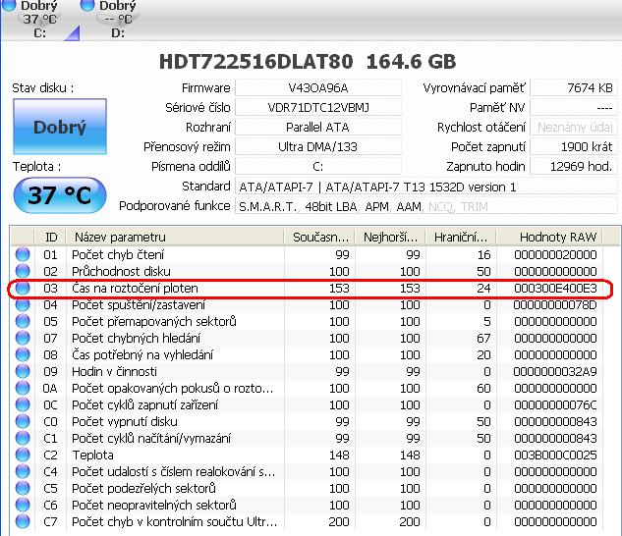The height and width of the screenshot is (536, 622).
Task: Click RAW value 0000000032A9
Action: pos(555,371)
